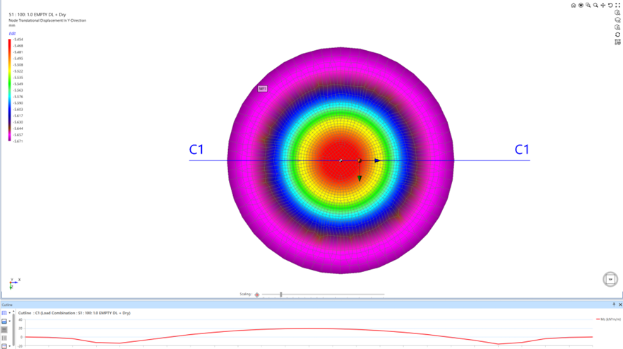The height and width of the screenshot is (349, 623).
Task: Click the cutline type icon in Cutline panel
Action: pos(4,313)
